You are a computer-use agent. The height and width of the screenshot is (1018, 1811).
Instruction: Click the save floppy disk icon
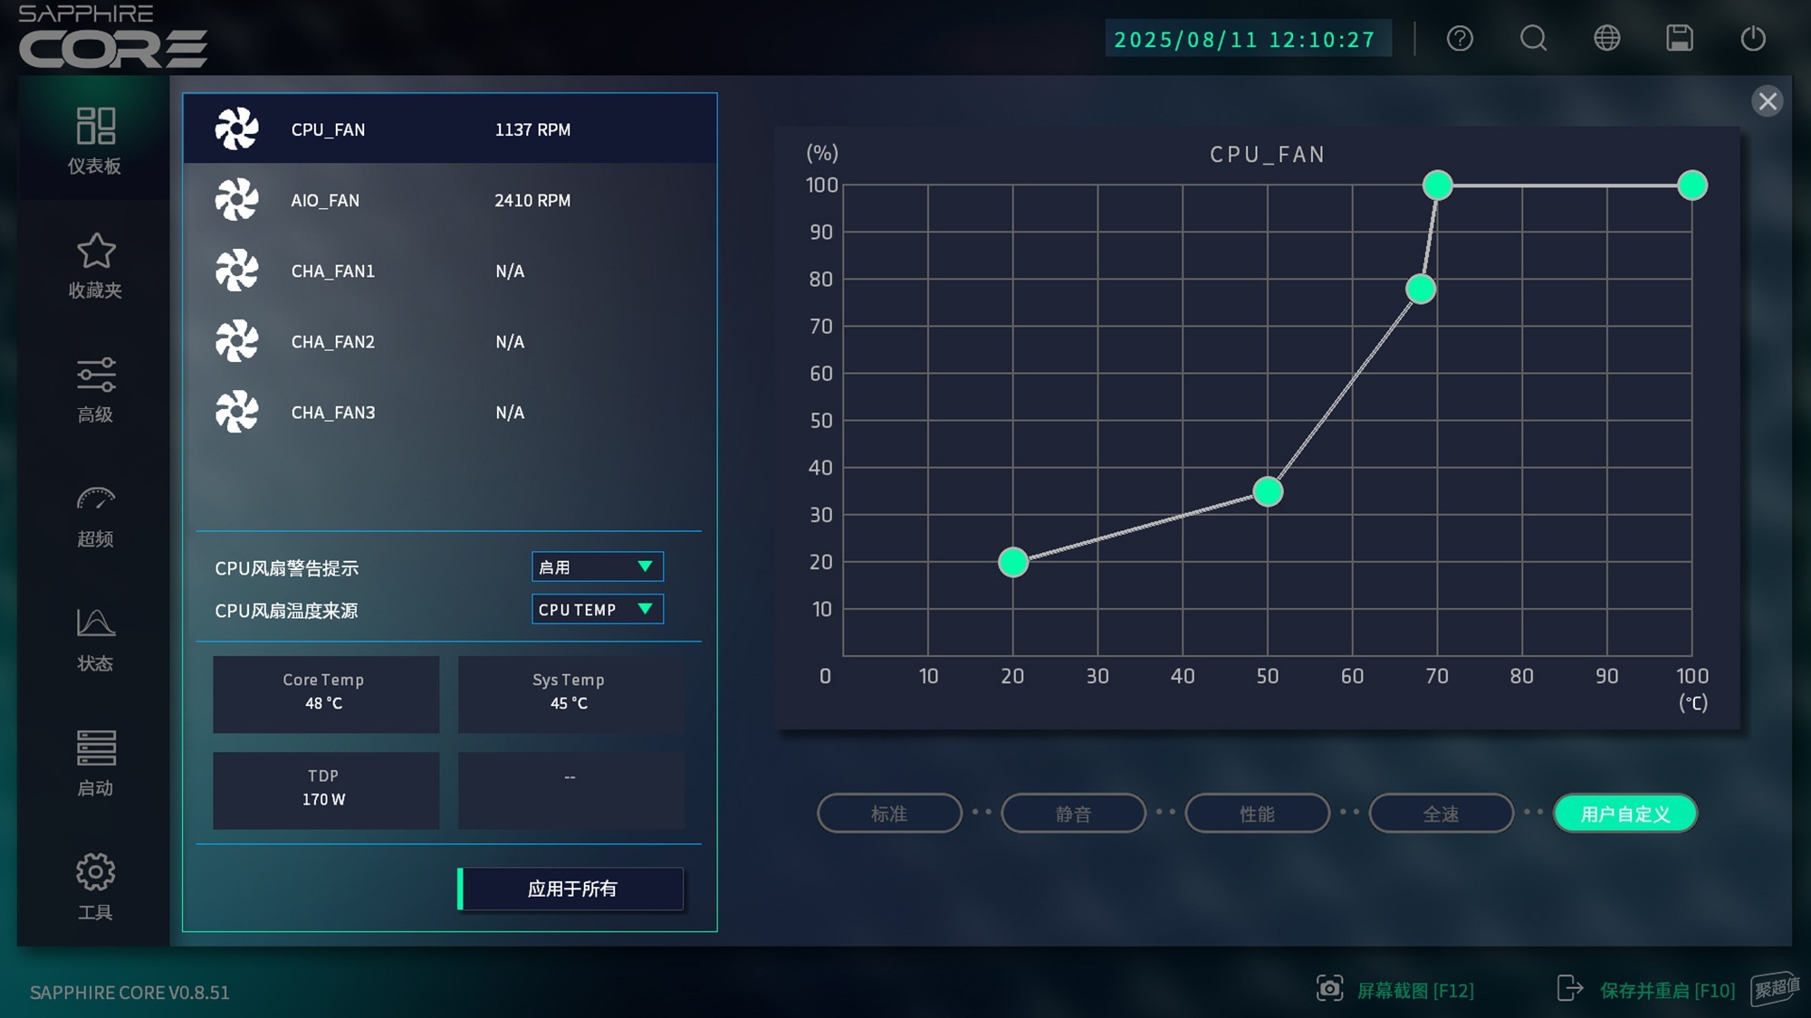click(1680, 39)
